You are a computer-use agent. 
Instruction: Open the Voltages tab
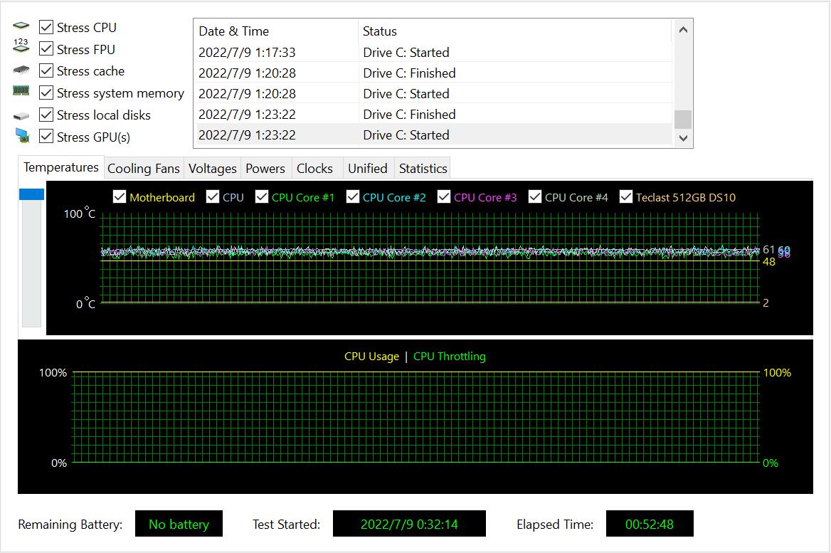point(212,169)
